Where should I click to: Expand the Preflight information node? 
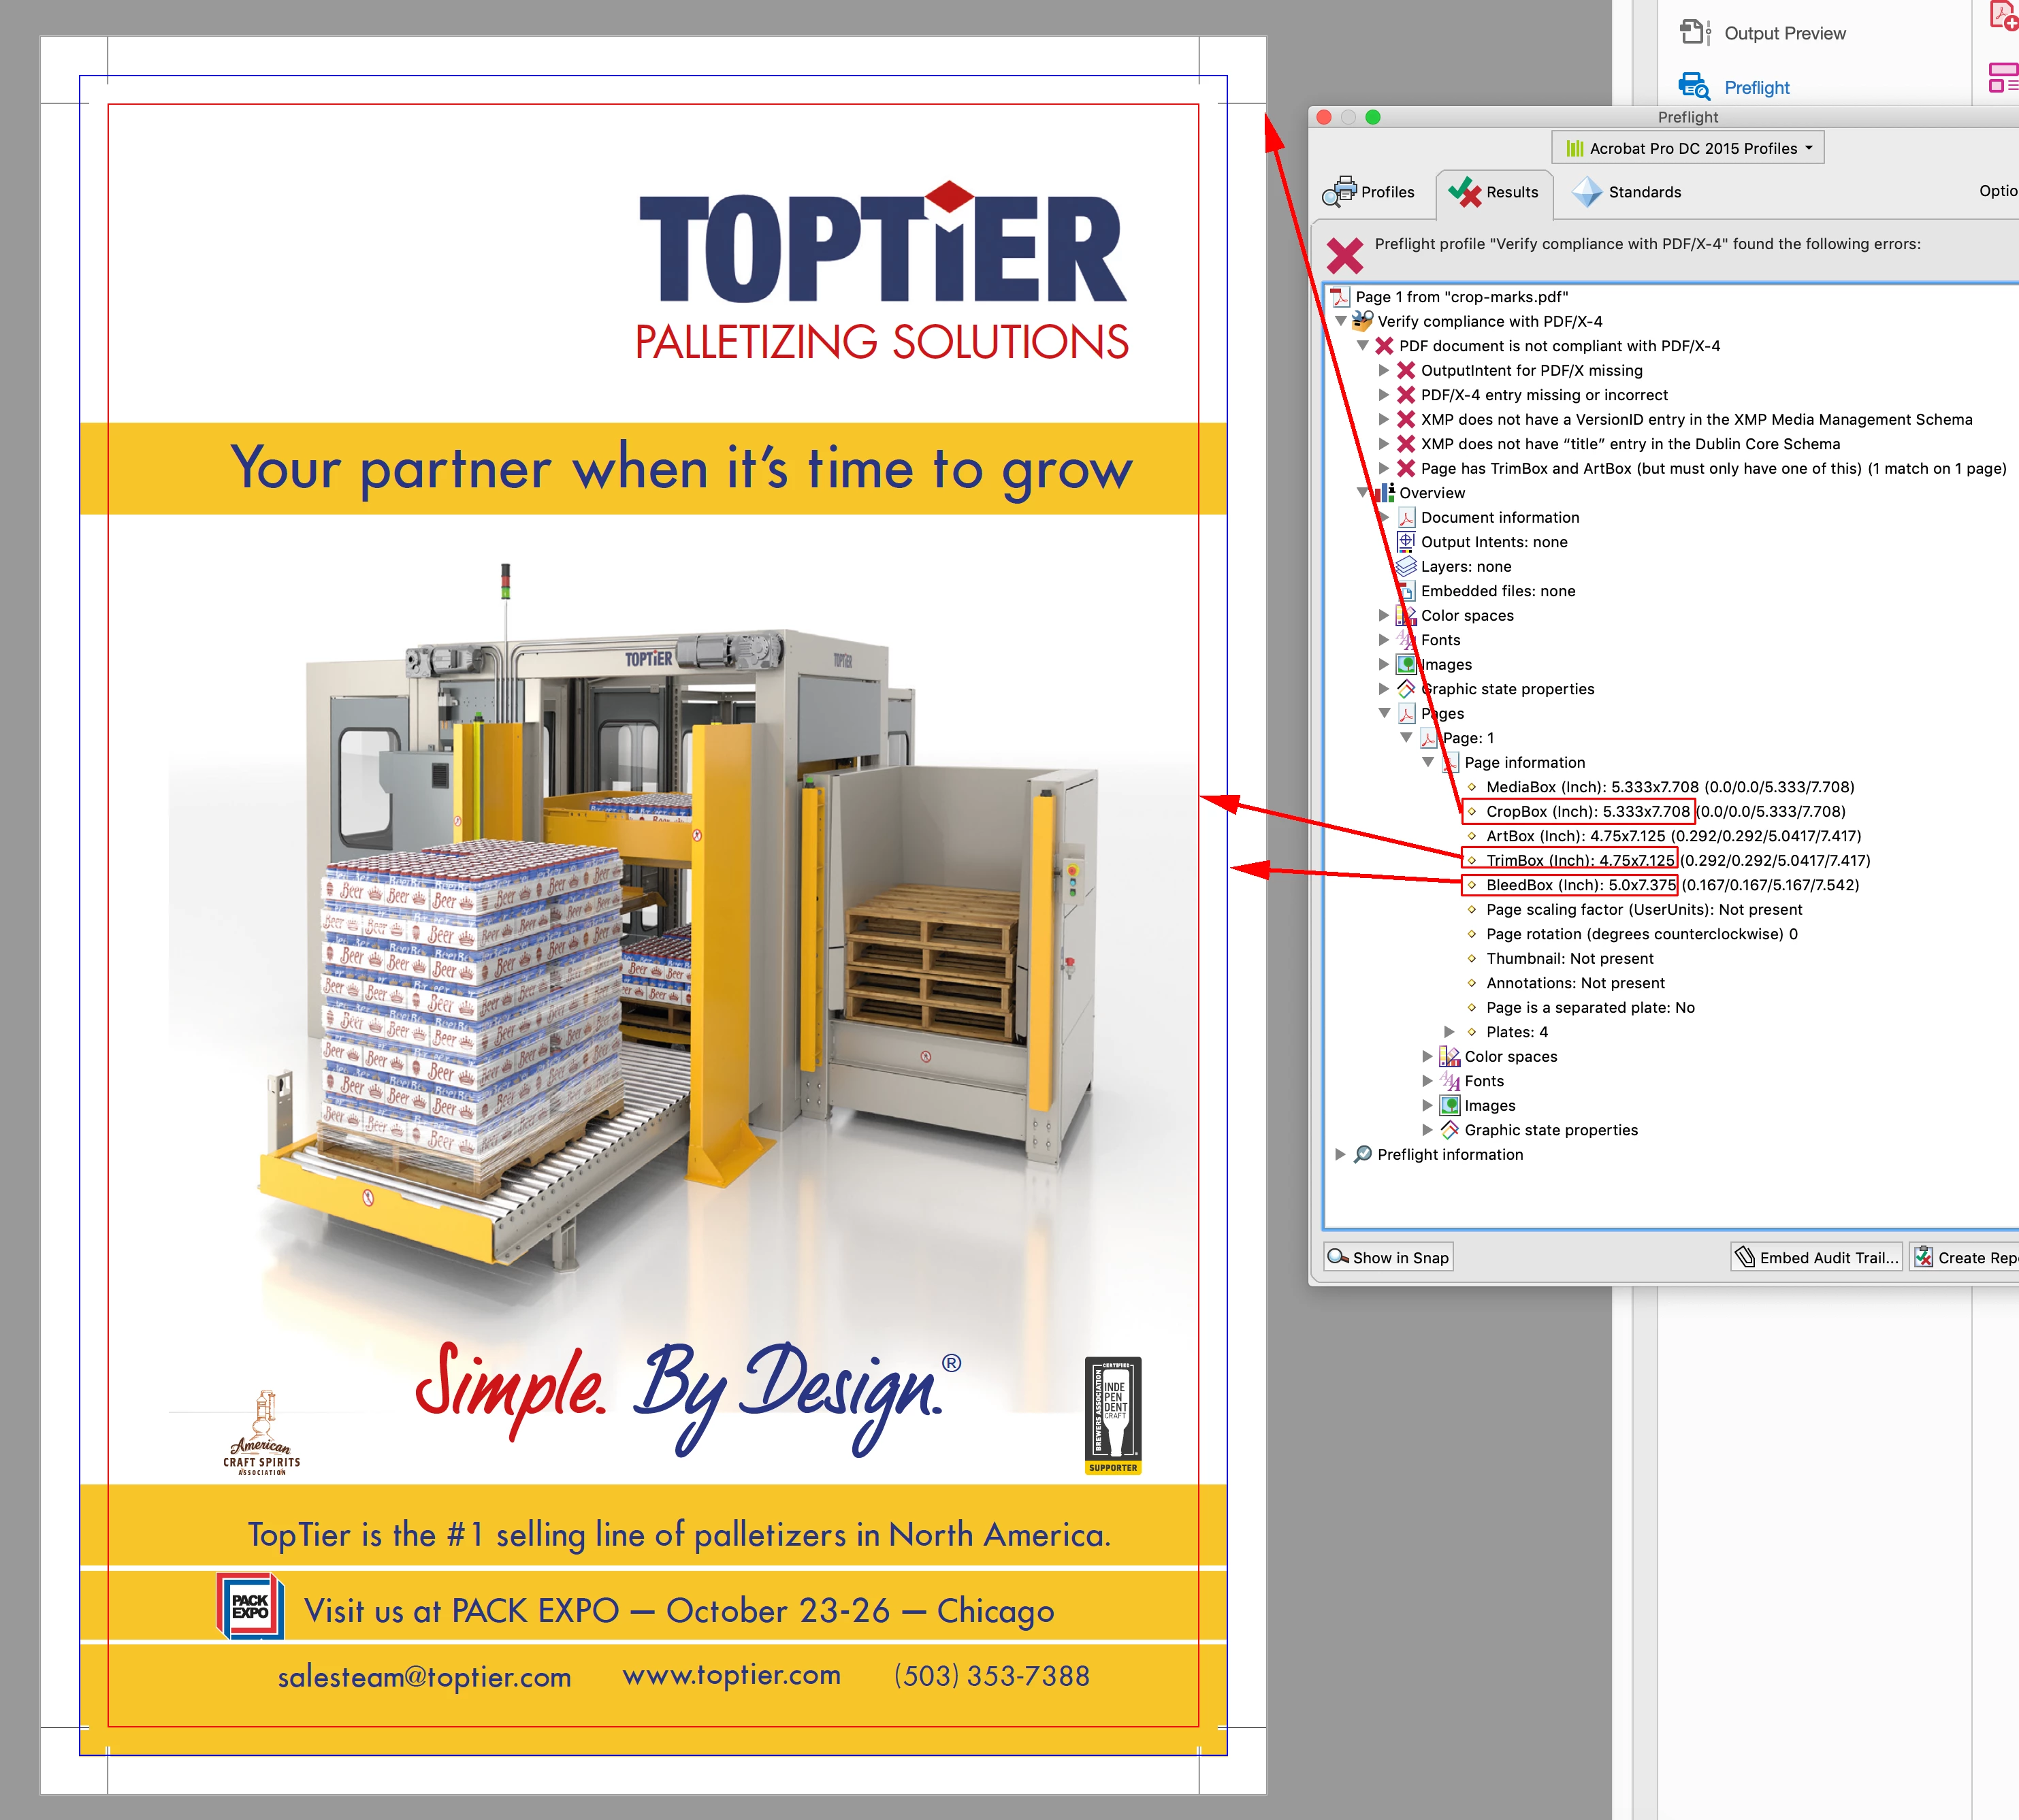1340,1154
